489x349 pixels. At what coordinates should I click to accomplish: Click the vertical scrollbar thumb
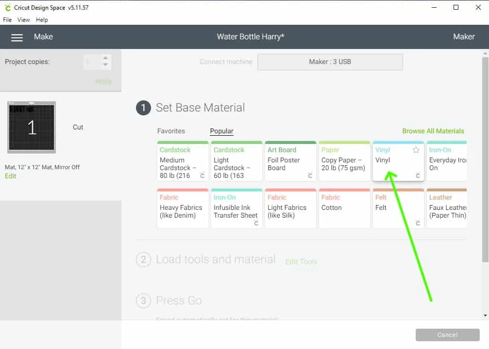pos(485,159)
